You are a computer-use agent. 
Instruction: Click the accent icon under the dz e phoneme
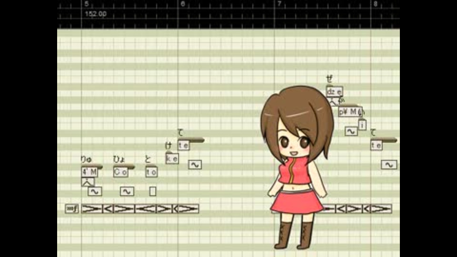point(333,101)
